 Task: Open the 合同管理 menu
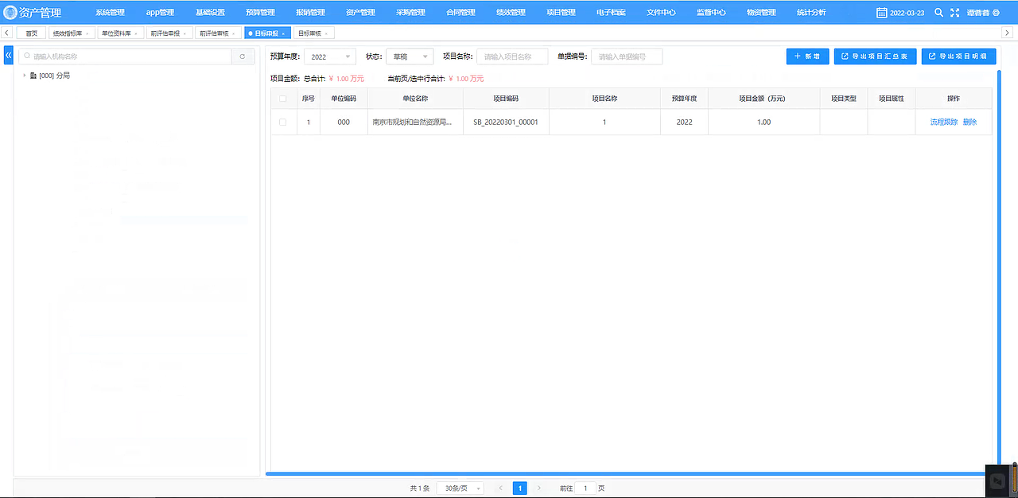pos(460,13)
